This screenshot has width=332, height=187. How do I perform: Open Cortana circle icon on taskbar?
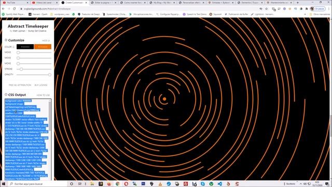[72, 184]
